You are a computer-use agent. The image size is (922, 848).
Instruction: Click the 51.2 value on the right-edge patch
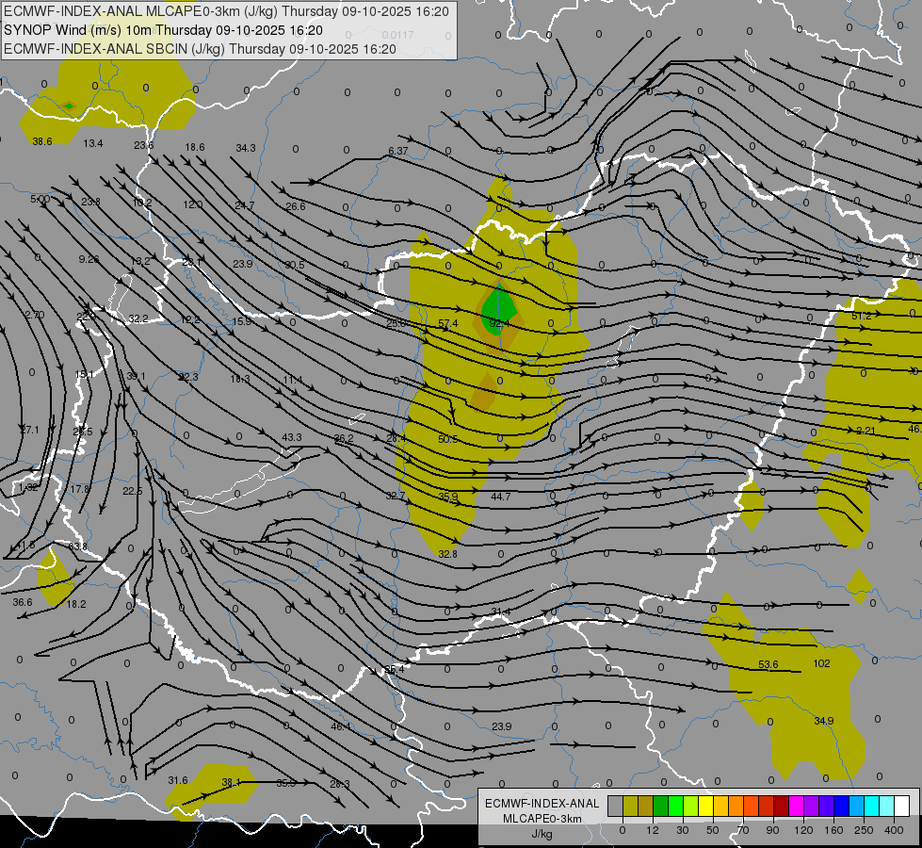coord(862,316)
